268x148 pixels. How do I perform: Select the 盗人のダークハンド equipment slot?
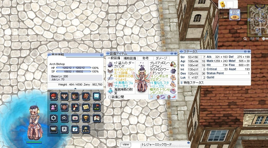pyautogui.click(x=121, y=65)
